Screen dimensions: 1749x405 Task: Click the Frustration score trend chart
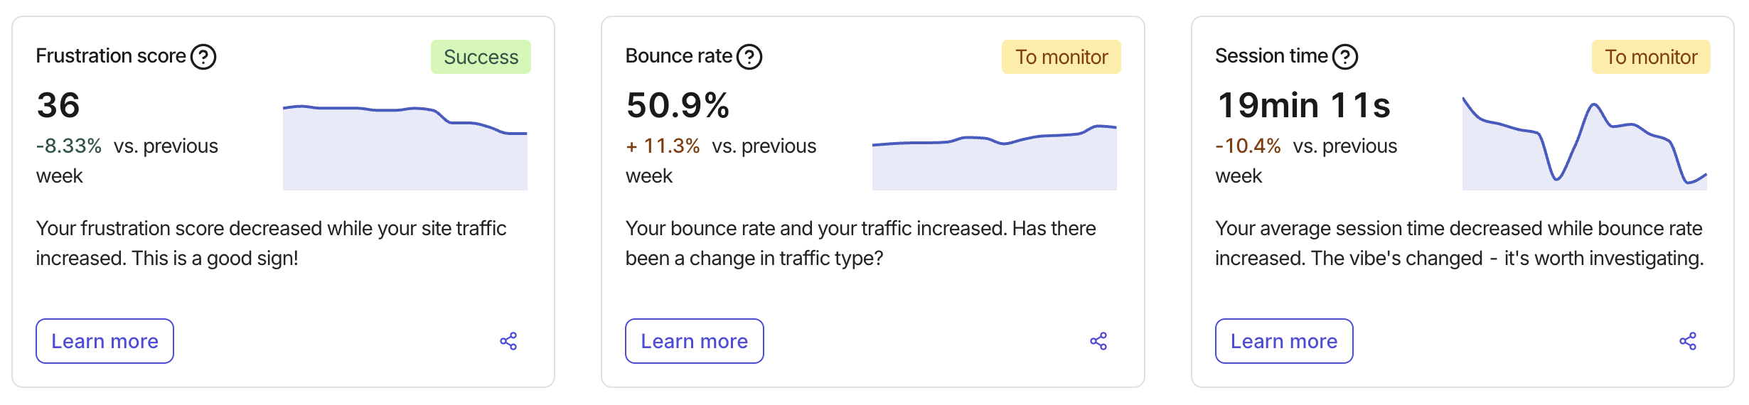[405, 148]
